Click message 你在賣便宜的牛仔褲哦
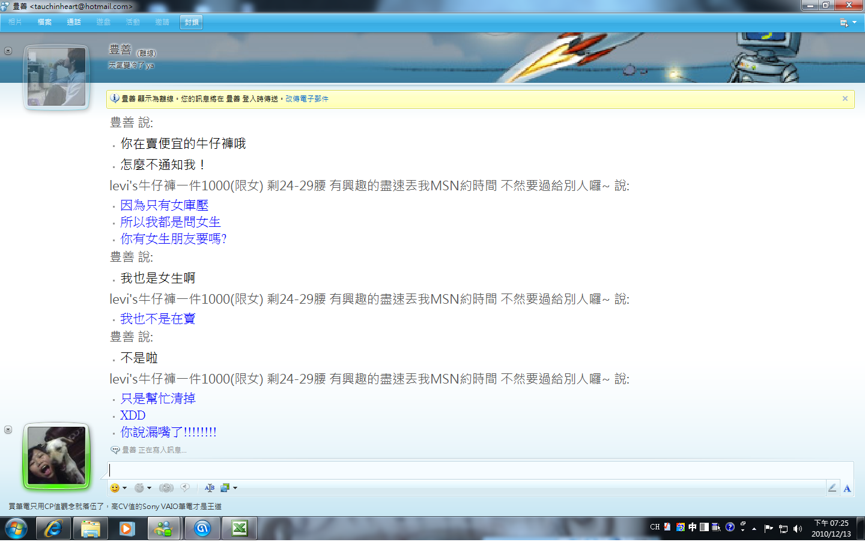The height and width of the screenshot is (560, 865). point(183,143)
